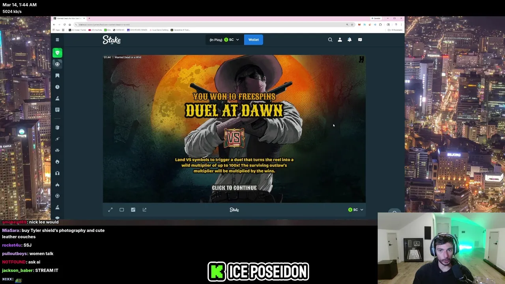Toggle the live stats chart icon
Image resolution: width=505 pixels, height=284 pixels.
click(x=133, y=210)
